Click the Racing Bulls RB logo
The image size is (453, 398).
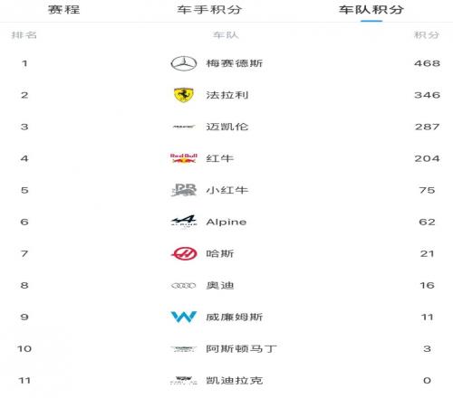184,190
